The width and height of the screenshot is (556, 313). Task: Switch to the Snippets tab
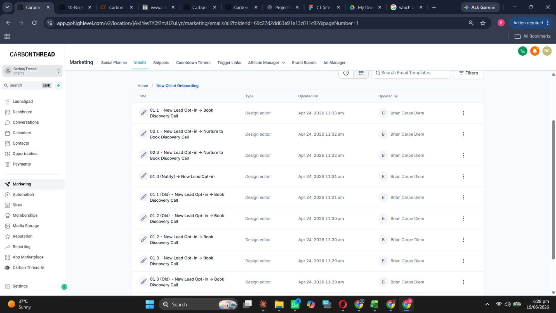pyautogui.click(x=161, y=63)
